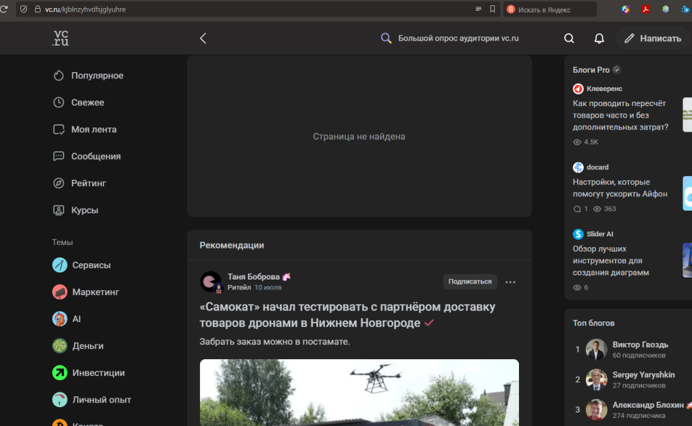Open the red PDF extension icon

[645, 9]
